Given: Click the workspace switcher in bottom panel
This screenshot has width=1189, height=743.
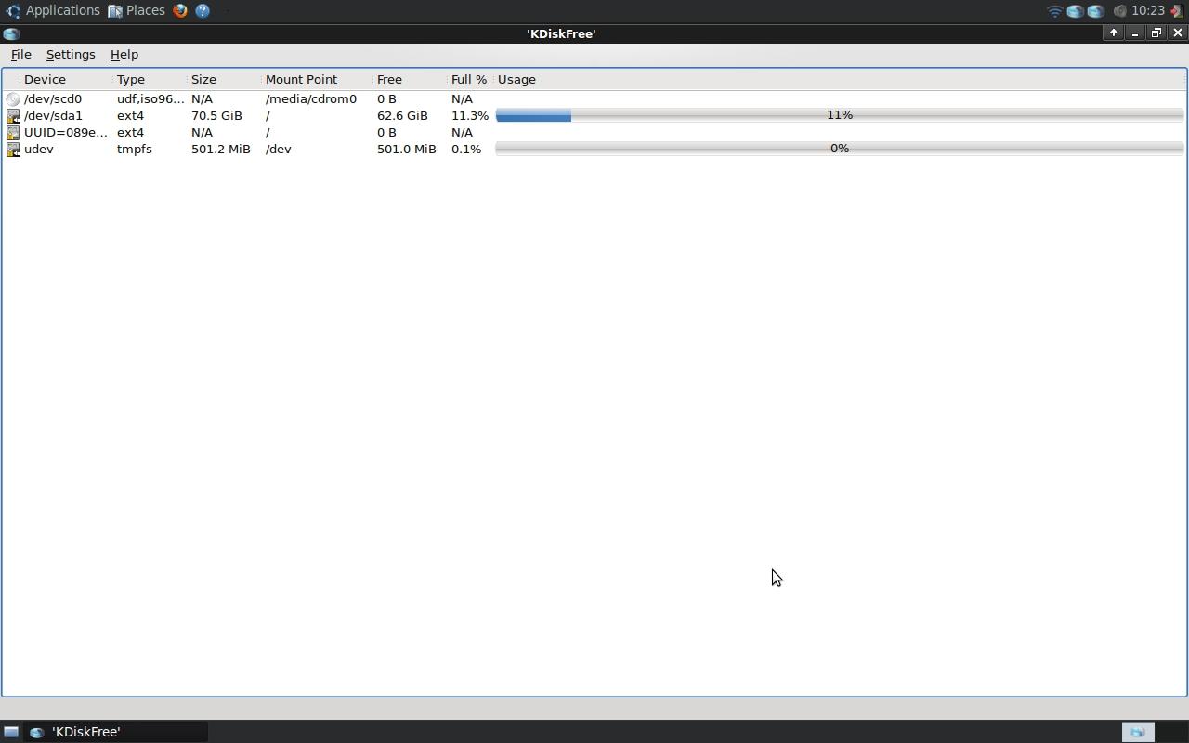Looking at the screenshot, I should pos(1138,732).
